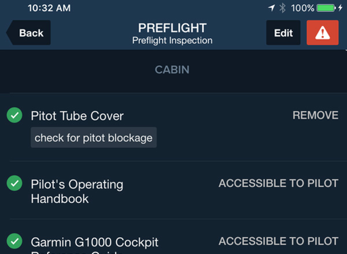
Task: Tap the green battery indicator icon
Action: pos(326,8)
